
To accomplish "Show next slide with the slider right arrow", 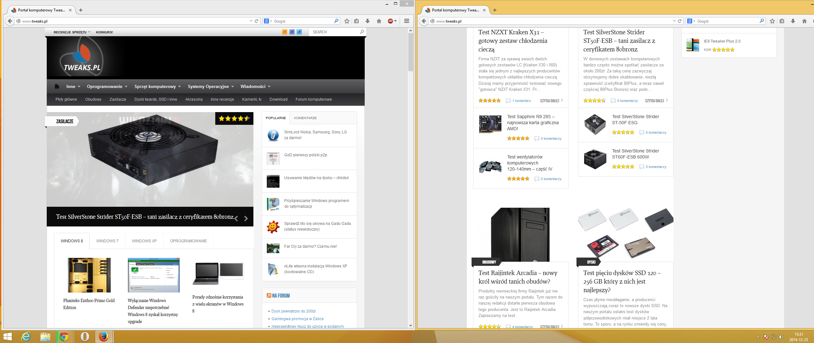I will tap(246, 218).
